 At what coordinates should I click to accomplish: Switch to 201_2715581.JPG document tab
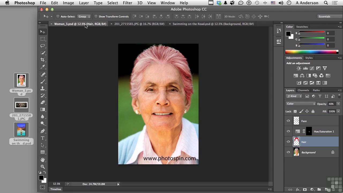[139, 24]
